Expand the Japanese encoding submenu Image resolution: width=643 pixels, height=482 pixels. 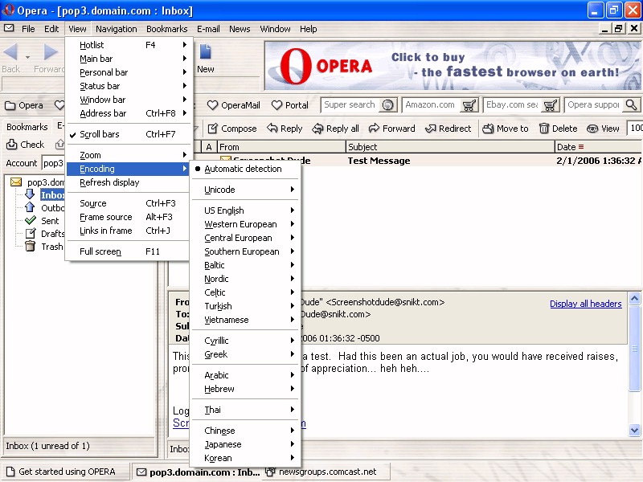245,444
